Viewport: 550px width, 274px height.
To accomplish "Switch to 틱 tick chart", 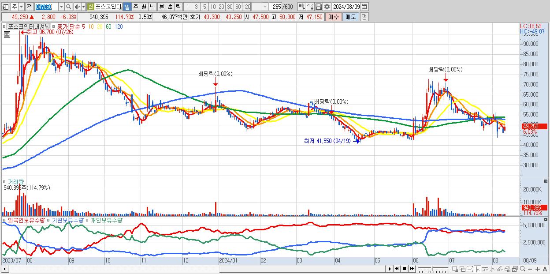I will click(178, 7).
